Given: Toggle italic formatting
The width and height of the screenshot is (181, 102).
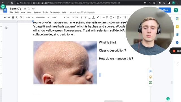Looking at the screenshot, I should coord(85,18).
